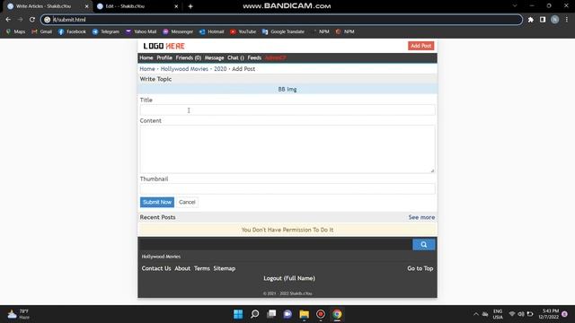The image size is (575, 323).
Task: Click into the Content text area
Action: coord(287,150)
